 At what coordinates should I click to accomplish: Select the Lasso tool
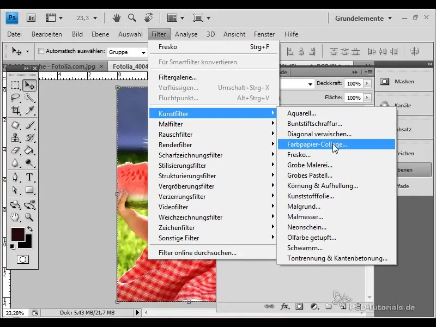pos(15,98)
